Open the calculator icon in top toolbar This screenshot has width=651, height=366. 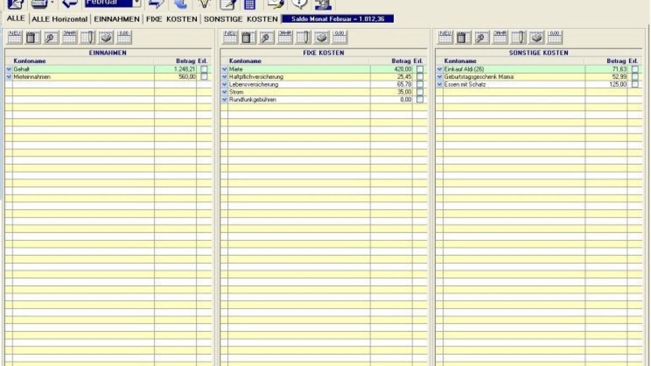pos(250,4)
